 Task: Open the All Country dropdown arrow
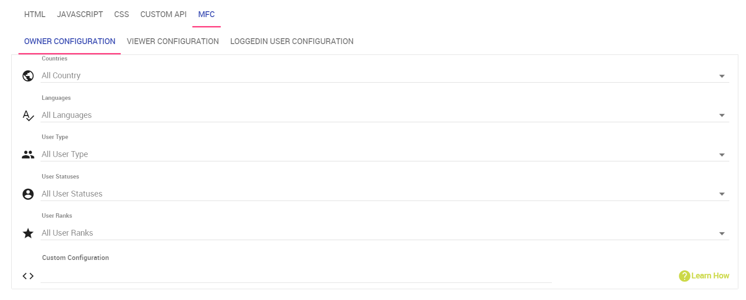coord(722,76)
